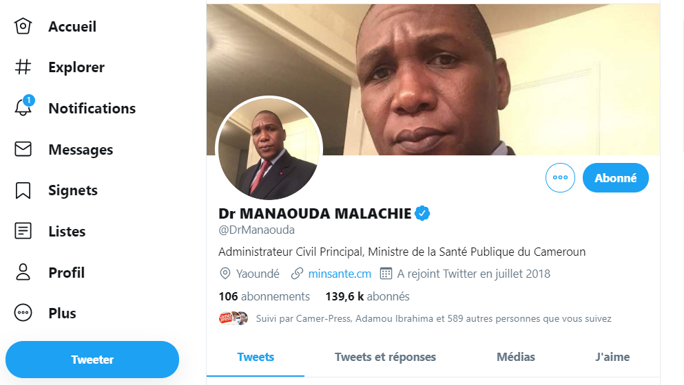
Task: Click the Plus circle icon in sidebar
Action: (x=23, y=313)
